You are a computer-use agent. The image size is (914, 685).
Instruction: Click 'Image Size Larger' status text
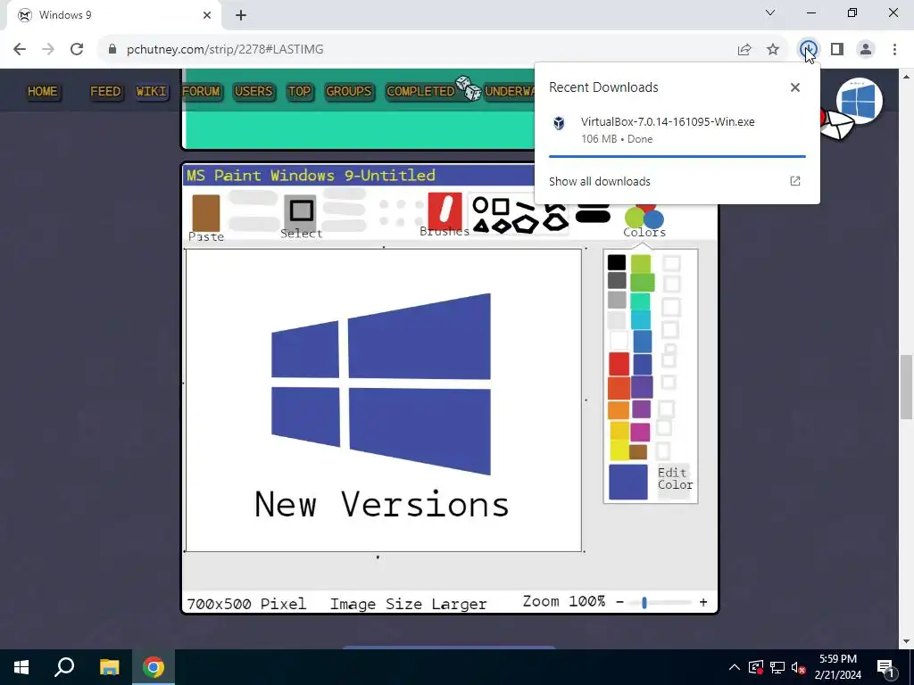pos(409,604)
